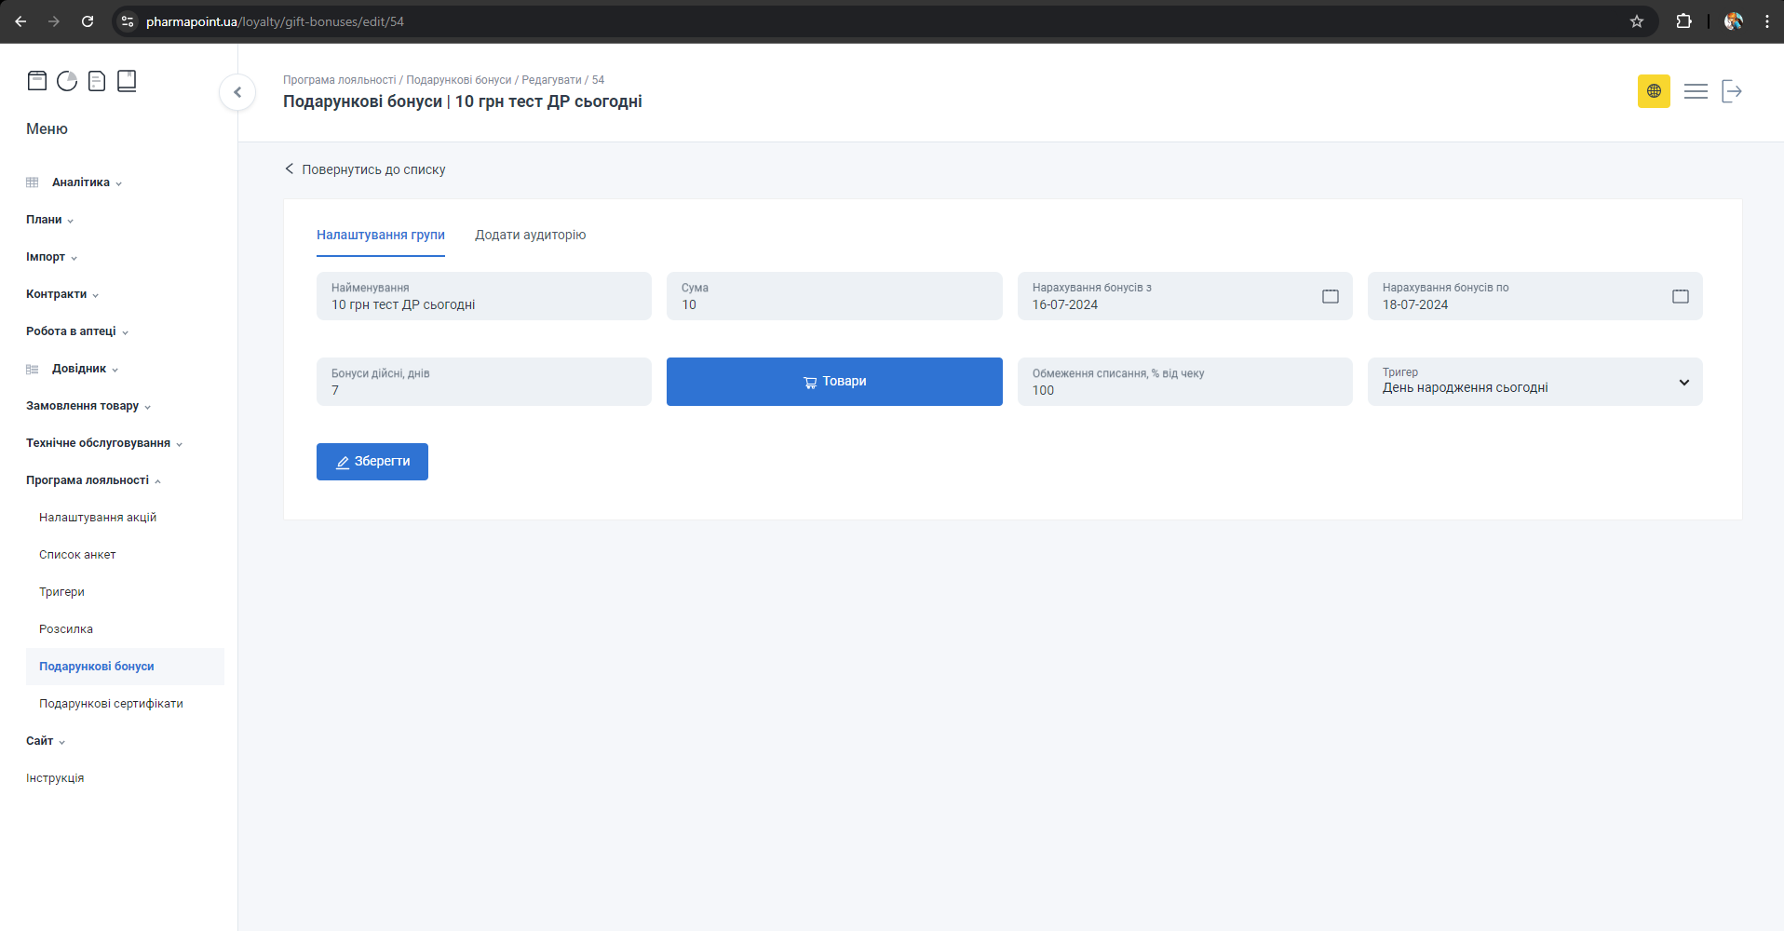Click the Меню heading in sidebar
1784x931 pixels.
coord(47,129)
